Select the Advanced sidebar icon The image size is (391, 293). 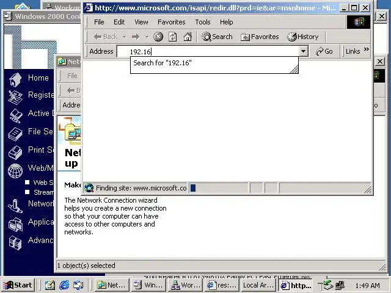(x=15, y=243)
